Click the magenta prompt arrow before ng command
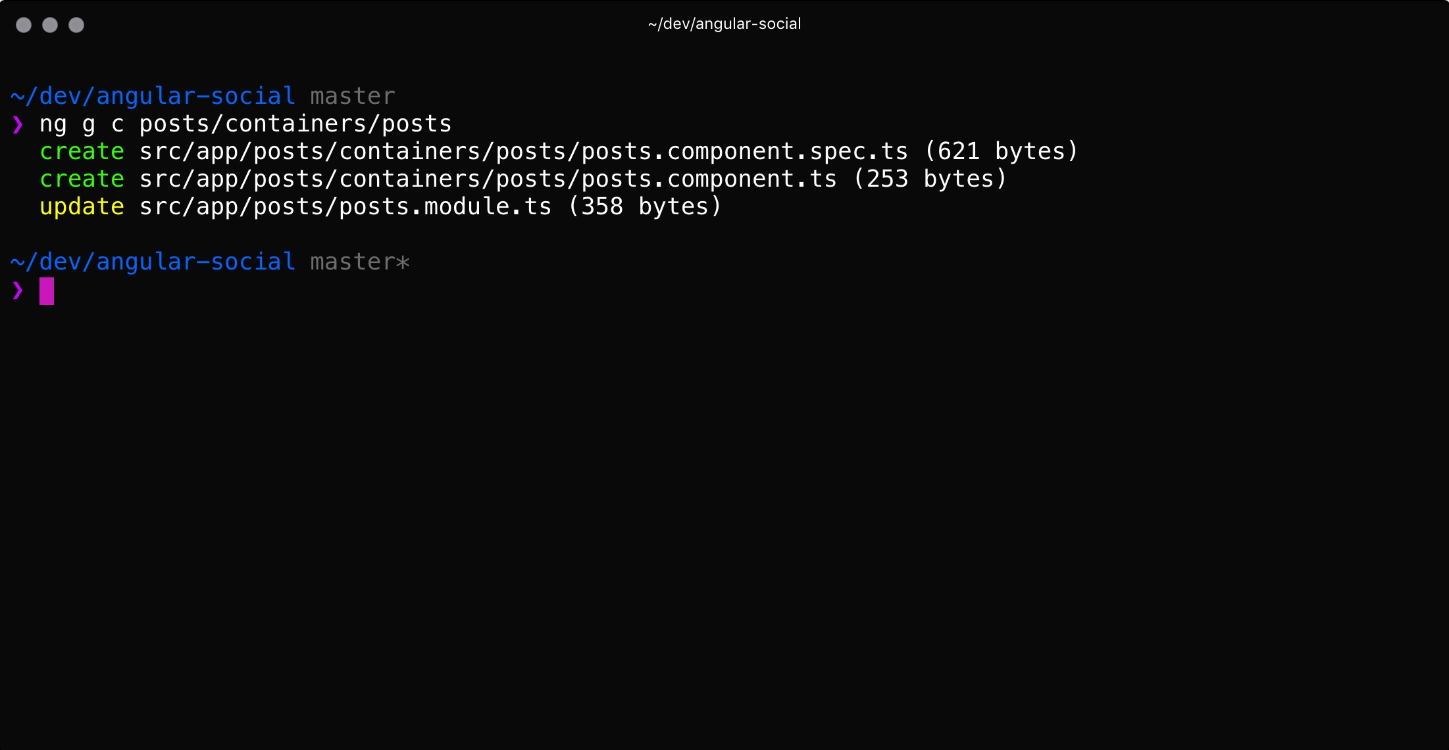 point(18,124)
